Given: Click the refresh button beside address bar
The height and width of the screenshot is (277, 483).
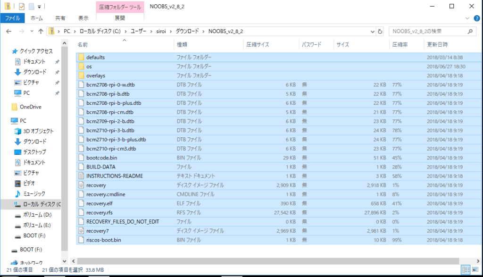Looking at the screenshot, I should pyautogui.click(x=380, y=31).
